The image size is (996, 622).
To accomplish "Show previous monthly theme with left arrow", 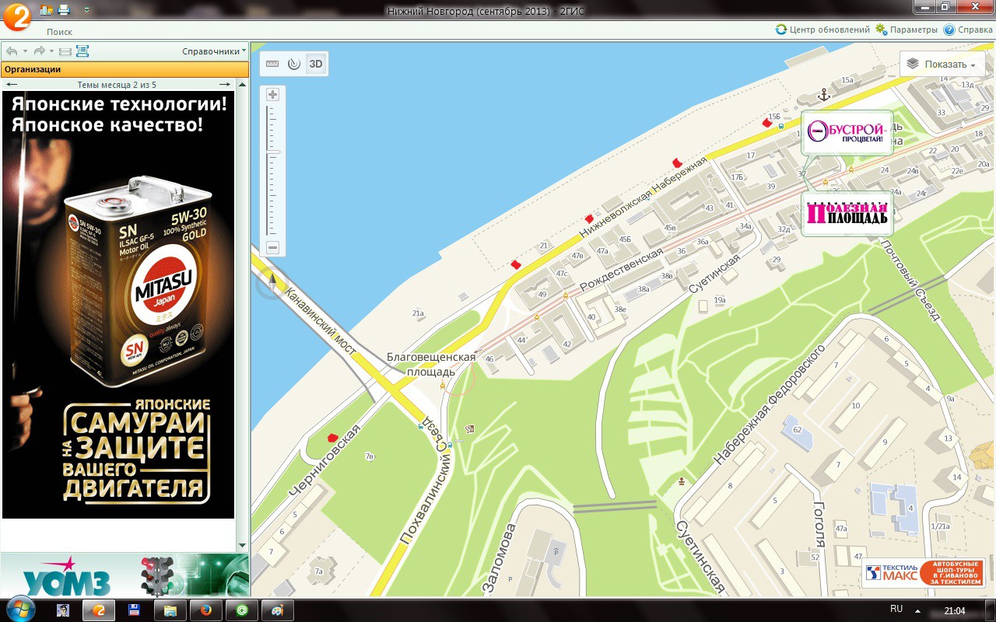I will click(12, 85).
